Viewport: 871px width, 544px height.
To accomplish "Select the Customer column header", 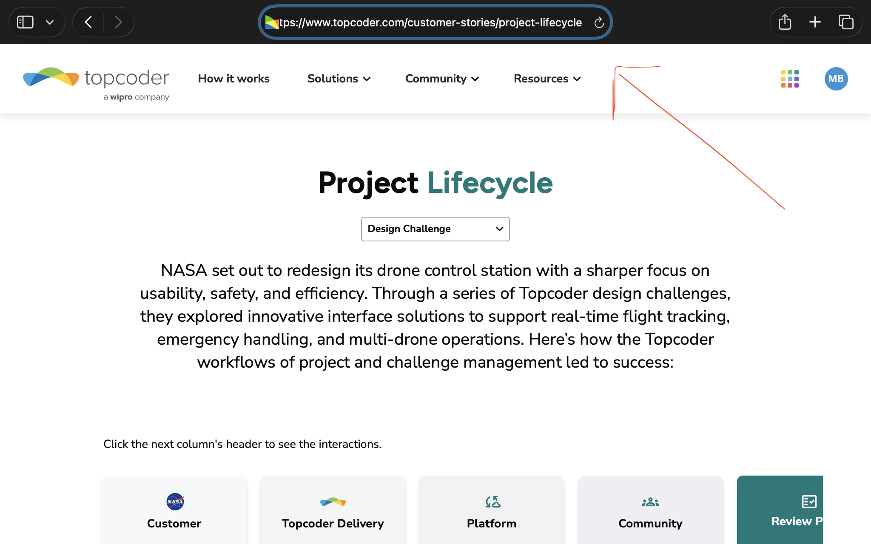I will 174,511.
